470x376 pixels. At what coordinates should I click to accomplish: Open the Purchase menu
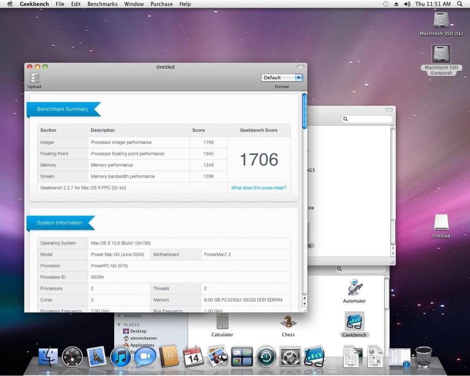pyautogui.click(x=162, y=4)
